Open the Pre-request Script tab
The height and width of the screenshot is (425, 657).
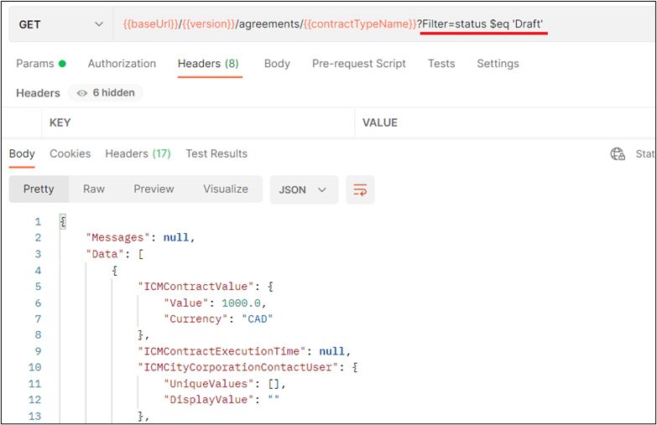coord(358,64)
